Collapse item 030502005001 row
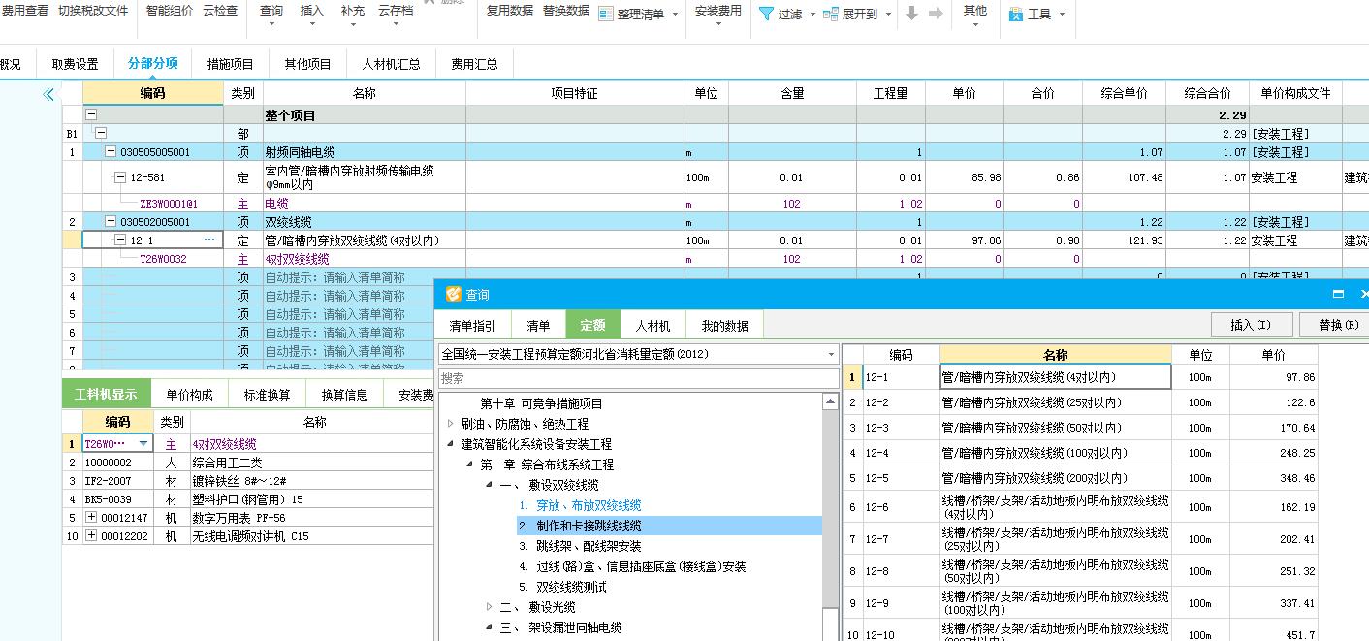This screenshot has width=1369, height=641. 111,222
